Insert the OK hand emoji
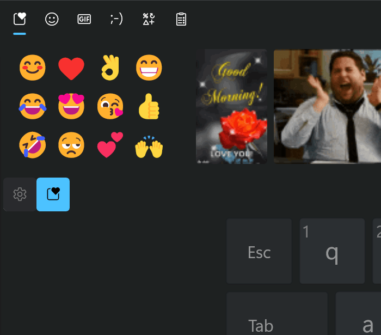This screenshot has height=335, width=381. click(110, 68)
